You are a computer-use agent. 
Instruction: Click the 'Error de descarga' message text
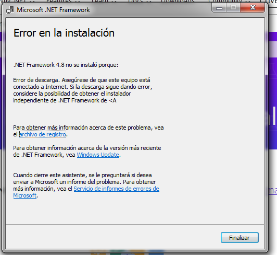pos(83,90)
